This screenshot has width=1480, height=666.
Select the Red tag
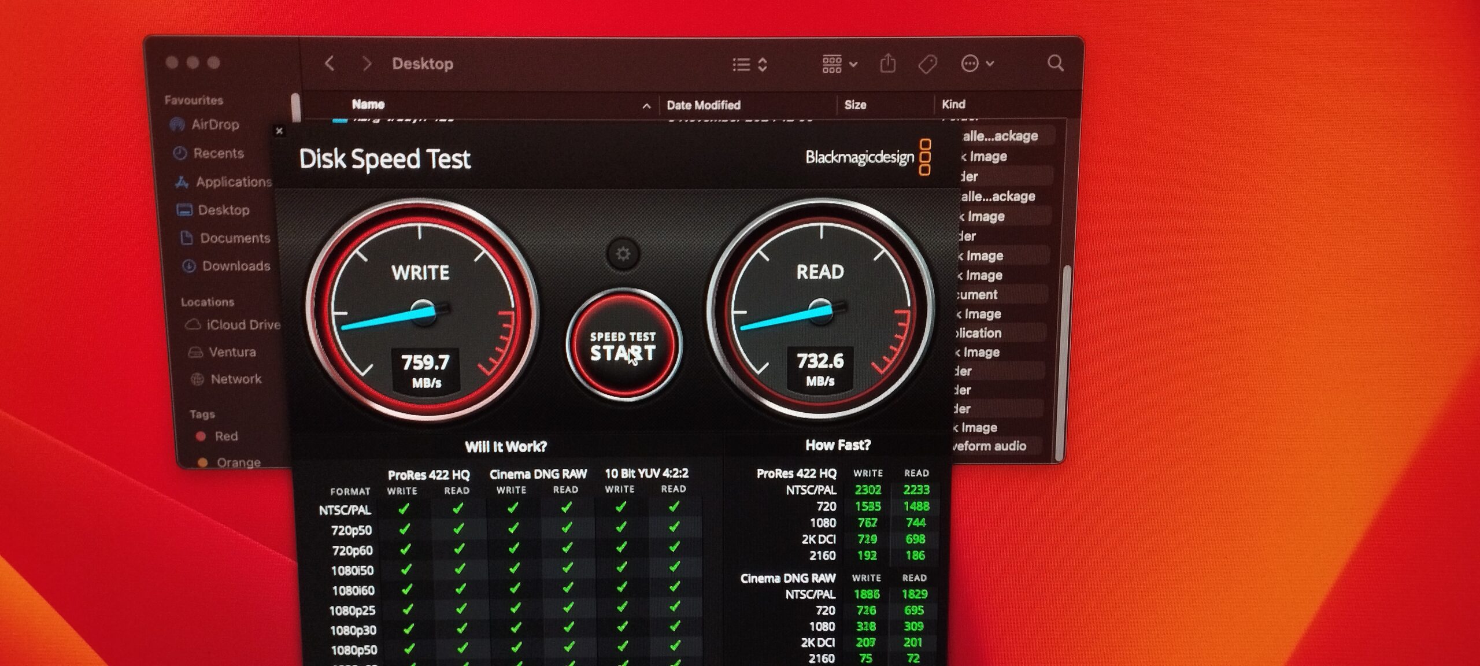pos(225,436)
